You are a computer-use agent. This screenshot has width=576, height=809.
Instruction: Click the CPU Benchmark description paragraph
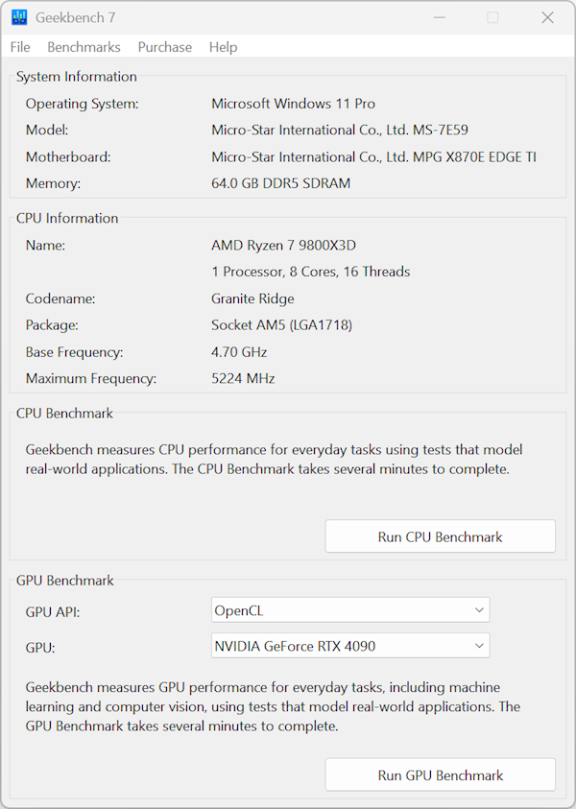click(x=274, y=459)
